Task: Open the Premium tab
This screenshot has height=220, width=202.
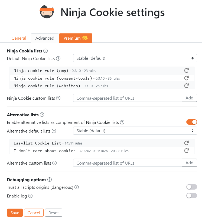Action: tap(76, 38)
